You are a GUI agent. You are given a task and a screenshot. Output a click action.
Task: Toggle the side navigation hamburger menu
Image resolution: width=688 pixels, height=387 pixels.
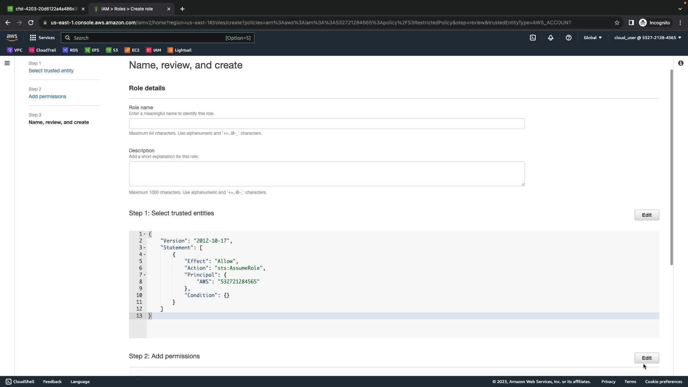7,63
